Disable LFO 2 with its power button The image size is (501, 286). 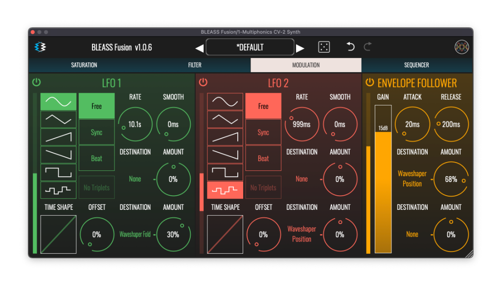[203, 82]
